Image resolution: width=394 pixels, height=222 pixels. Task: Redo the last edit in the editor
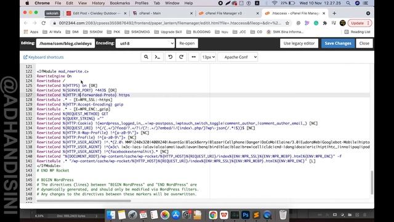(x=181, y=57)
